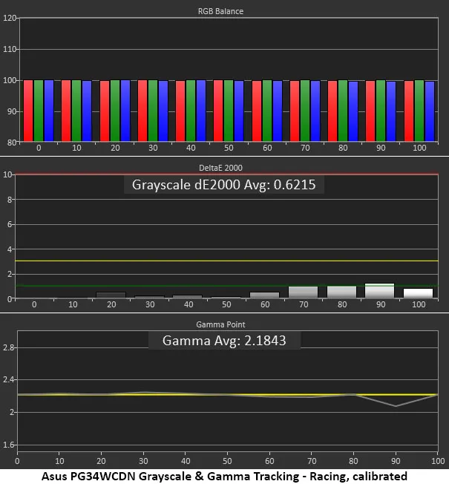Pick the DeltaE bar at 90

(x=379, y=291)
